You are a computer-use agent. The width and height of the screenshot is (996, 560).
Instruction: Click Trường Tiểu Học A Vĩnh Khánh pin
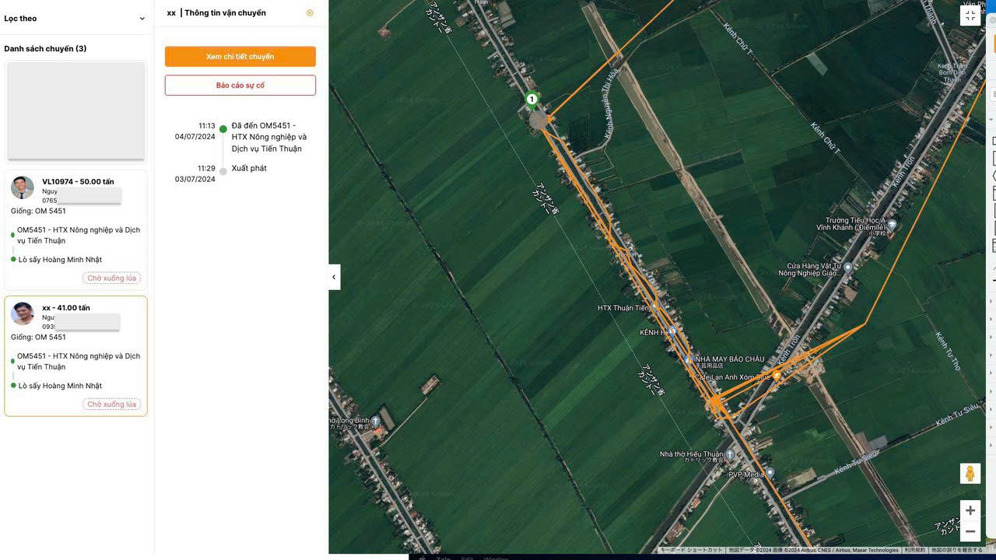coord(892,225)
